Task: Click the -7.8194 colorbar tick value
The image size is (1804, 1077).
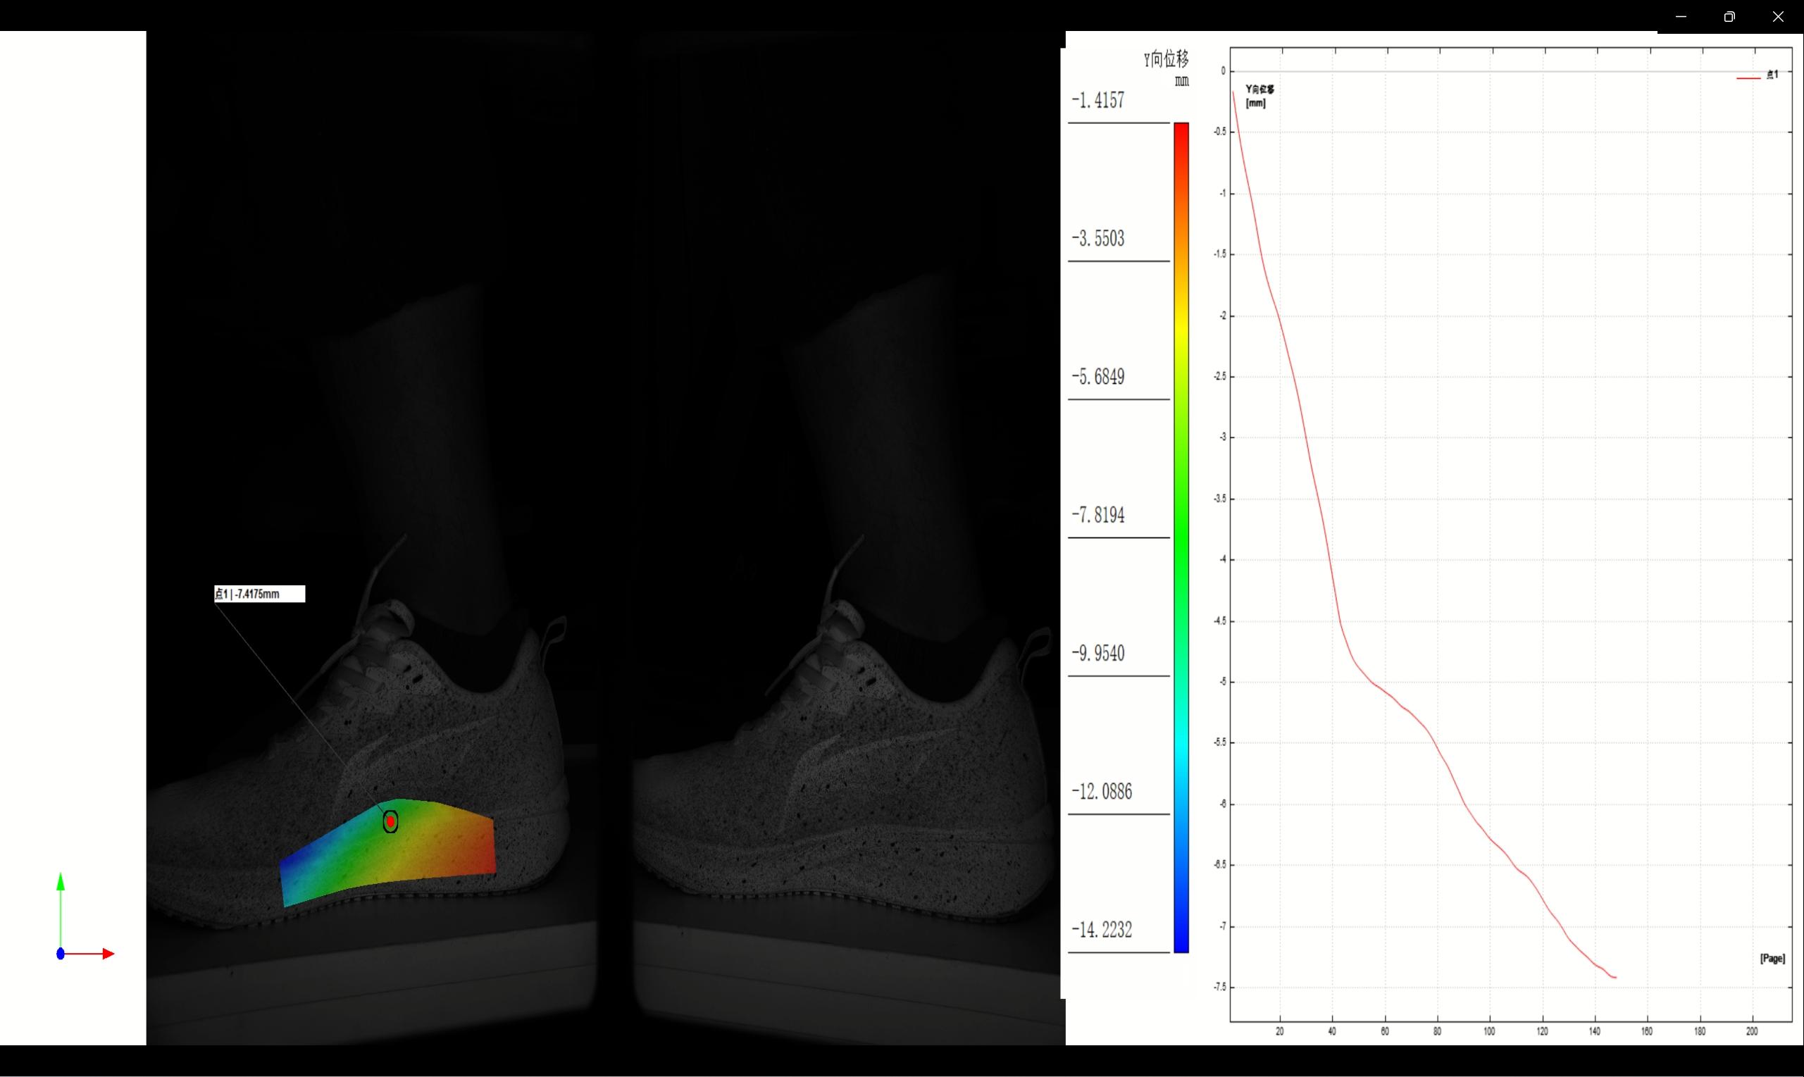Action: (x=1098, y=516)
